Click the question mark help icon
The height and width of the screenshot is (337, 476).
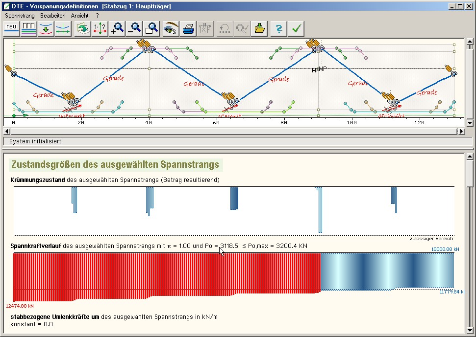click(278, 28)
